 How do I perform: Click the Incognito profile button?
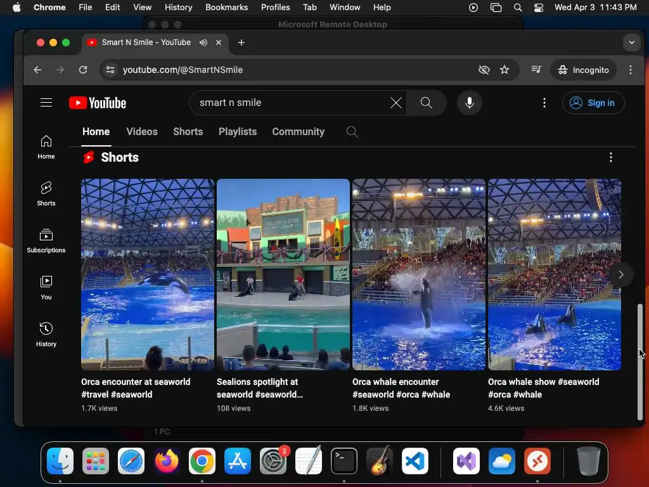(583, 70)
